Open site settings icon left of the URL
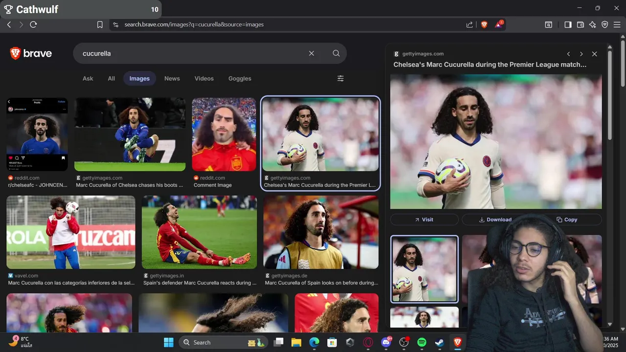 (x=115, y=24)
